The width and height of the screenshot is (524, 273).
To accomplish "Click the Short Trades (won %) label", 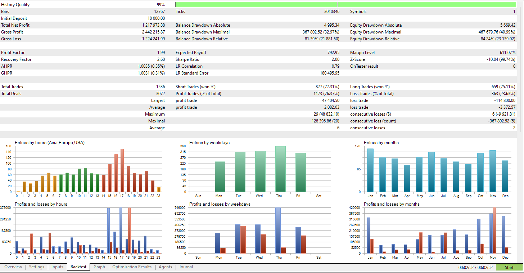I will click(195, 87).
